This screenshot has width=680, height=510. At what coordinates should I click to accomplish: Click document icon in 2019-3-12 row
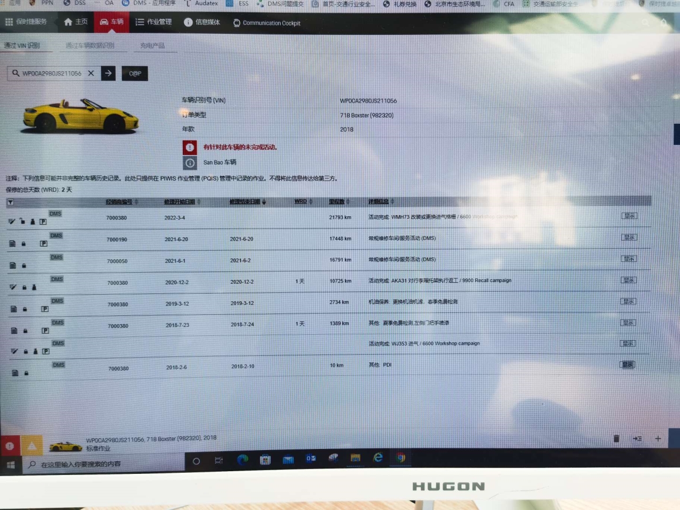pyautogui.click(x=14, y=309)
